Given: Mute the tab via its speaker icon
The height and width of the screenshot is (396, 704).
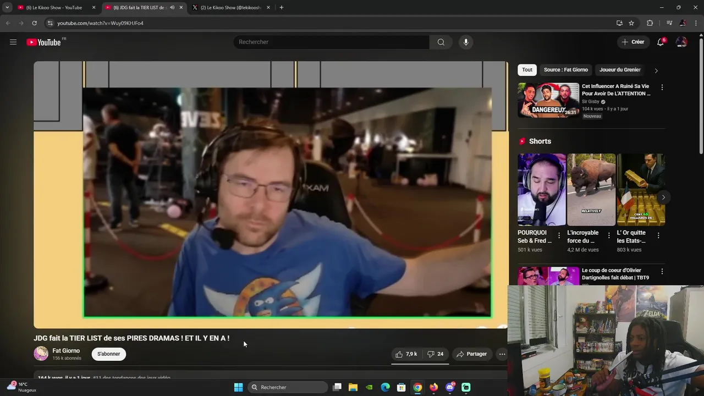Looking at the screenshot, I should tap(172, 8).
